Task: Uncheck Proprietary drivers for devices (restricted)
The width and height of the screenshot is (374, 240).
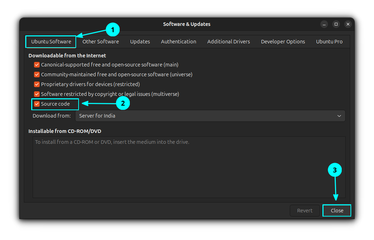Action: [36, 84]
